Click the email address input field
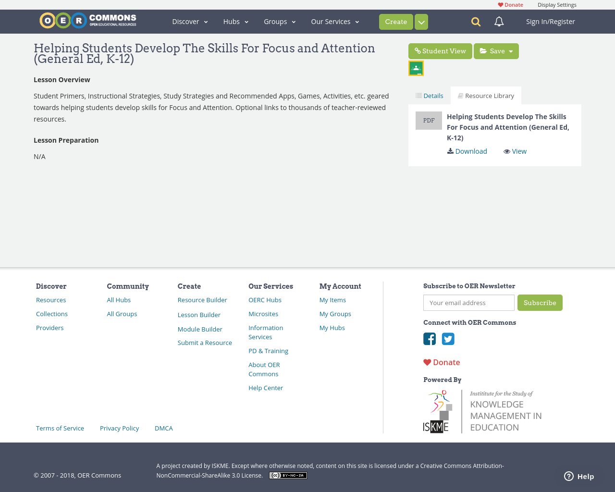This screenshot has height=492, width=615. [468, 303]
